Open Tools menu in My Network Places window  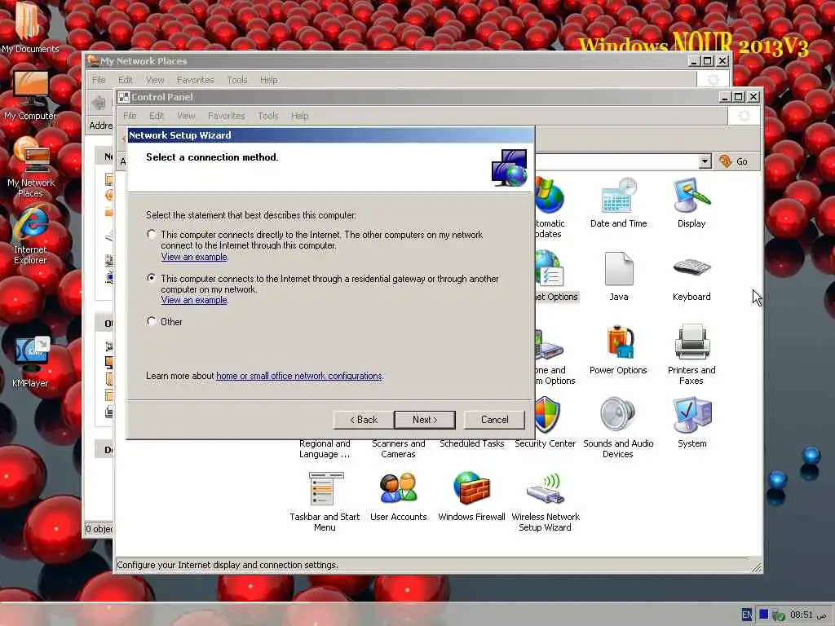(x=237, y=80)
